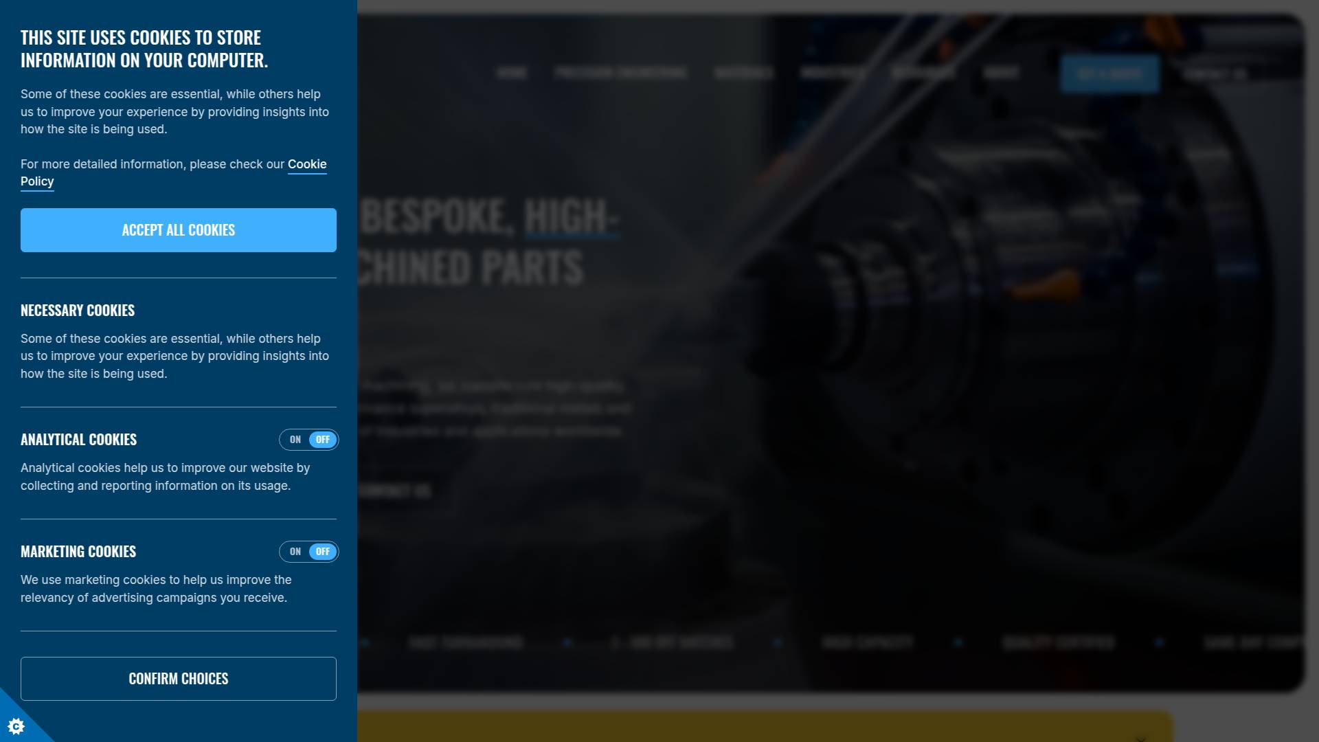Close the yellow notification banner

point(1140,738)
